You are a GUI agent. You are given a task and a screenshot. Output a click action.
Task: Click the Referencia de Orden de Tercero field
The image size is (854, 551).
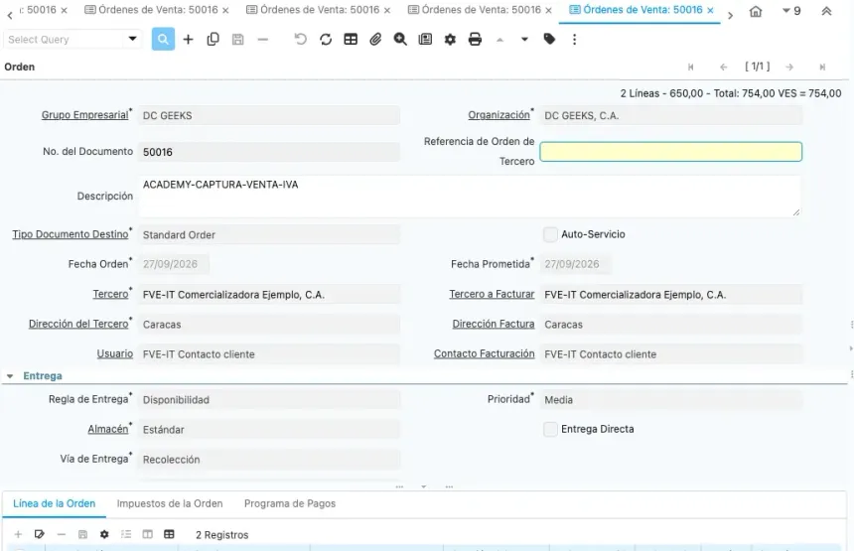point(671,151)
